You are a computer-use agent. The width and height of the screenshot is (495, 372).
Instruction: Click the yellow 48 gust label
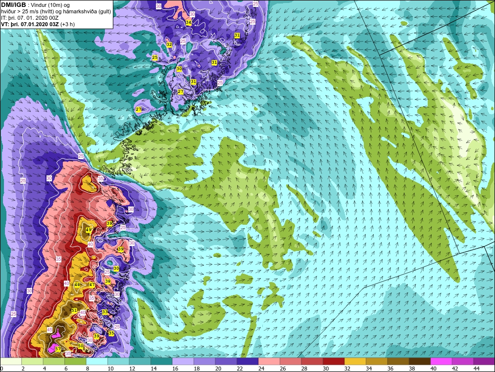point(77,285)
